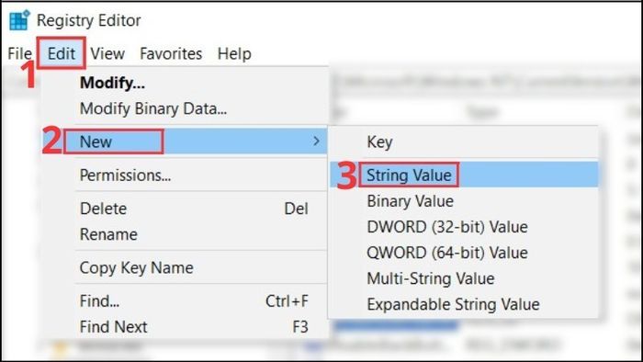The height and width of the screenshot is (362, 643).
Task: Open the File menu
Action: point(19,53)
